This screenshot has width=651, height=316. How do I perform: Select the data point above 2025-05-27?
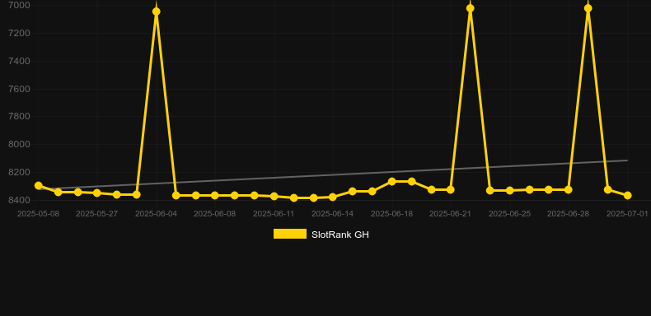click(97, 193)
